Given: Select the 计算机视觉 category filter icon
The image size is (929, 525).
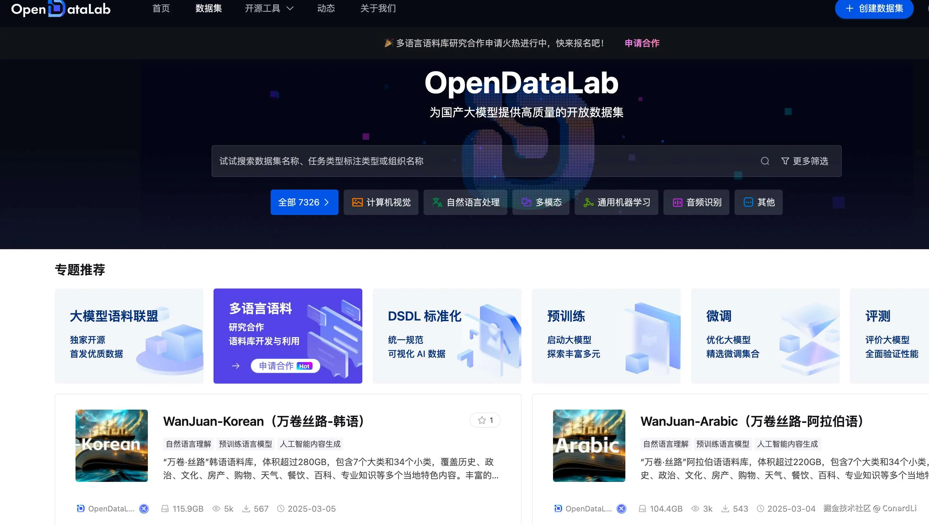Looking at the screenshot, I should (357, 202).
